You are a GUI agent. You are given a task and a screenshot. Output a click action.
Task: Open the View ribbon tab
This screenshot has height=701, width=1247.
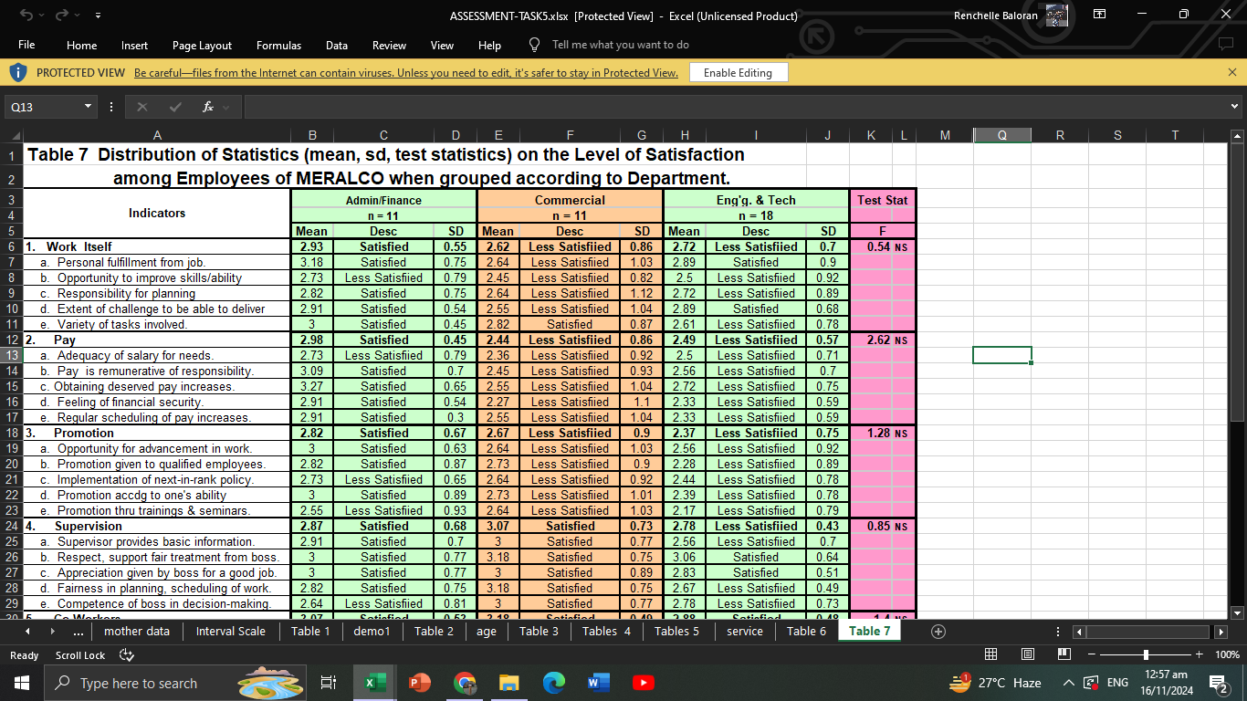(442, 45)
